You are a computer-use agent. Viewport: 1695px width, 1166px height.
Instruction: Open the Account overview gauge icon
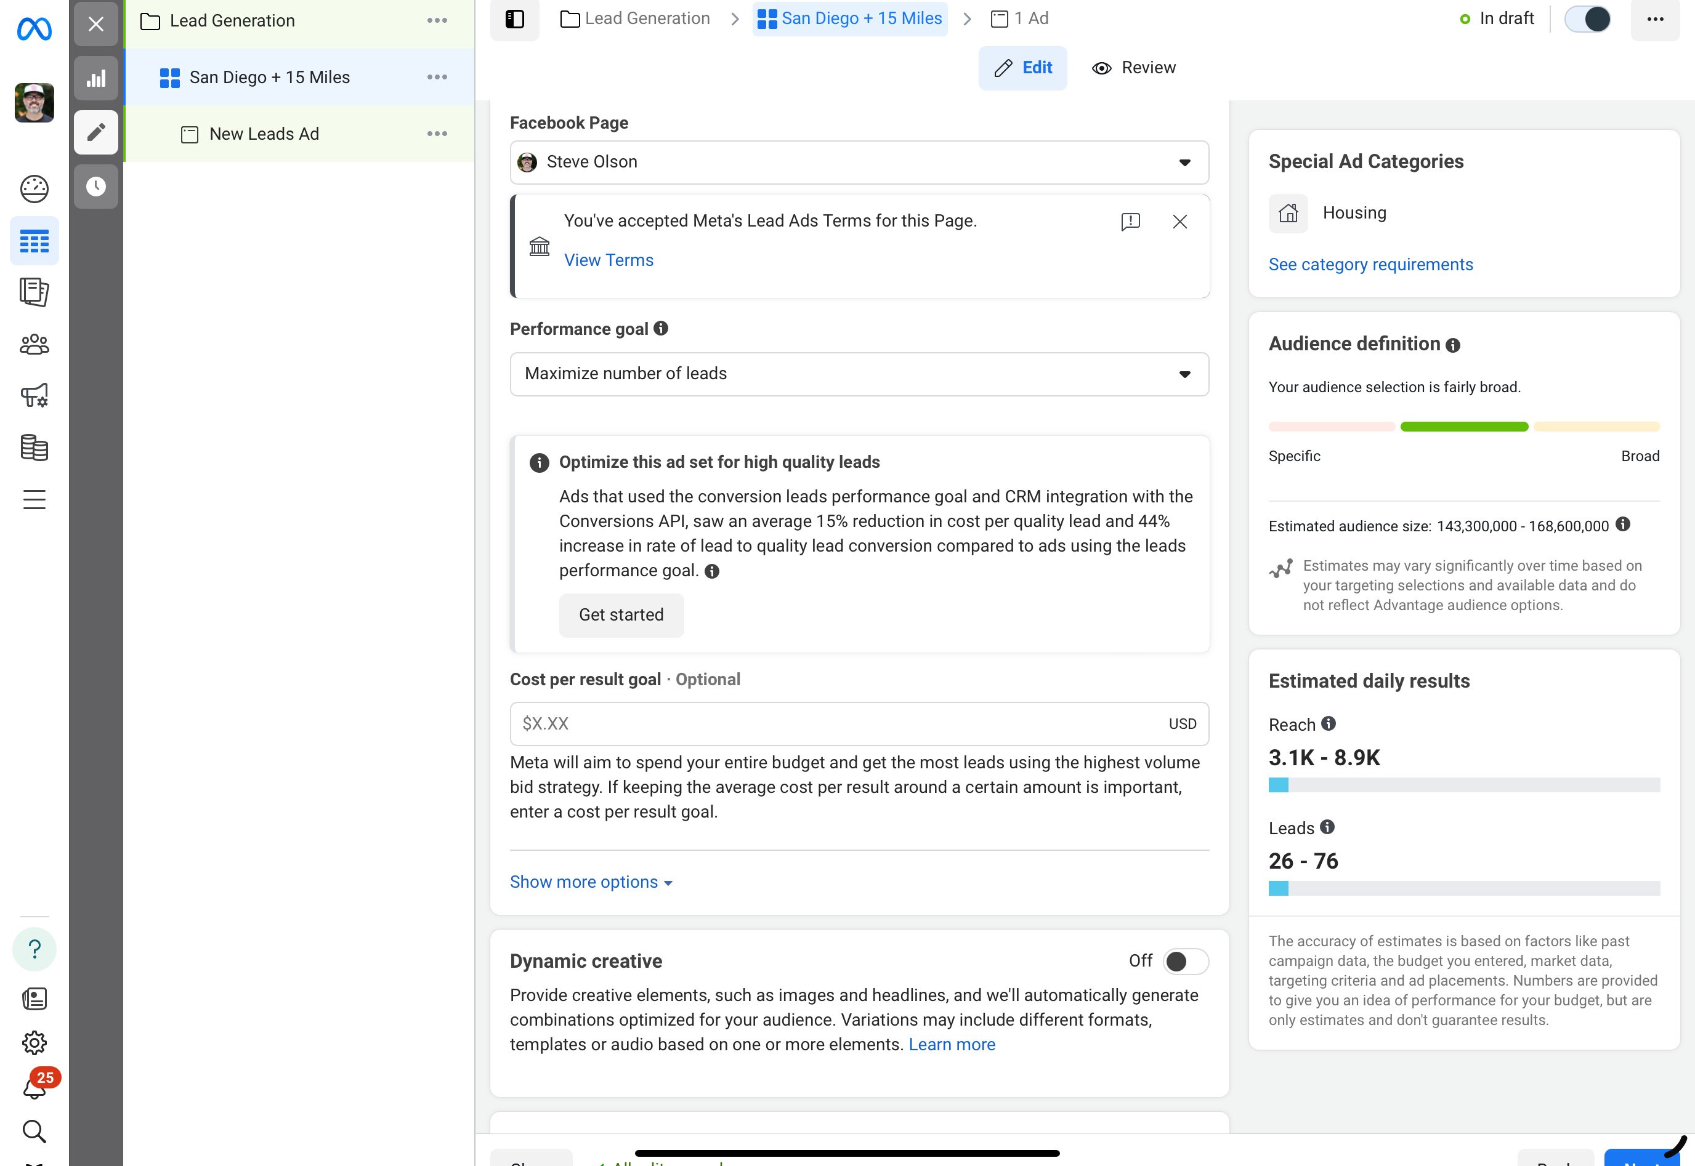click(34, 189)
